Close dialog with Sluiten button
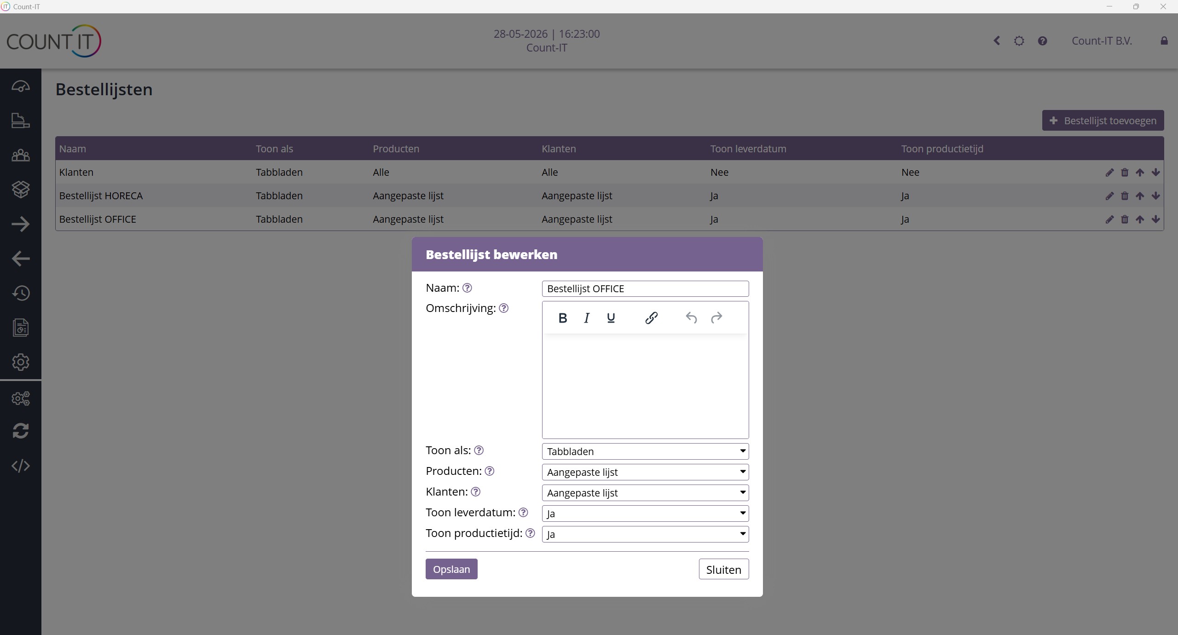Screen dimensions: 1178x635 click(723, 569)
